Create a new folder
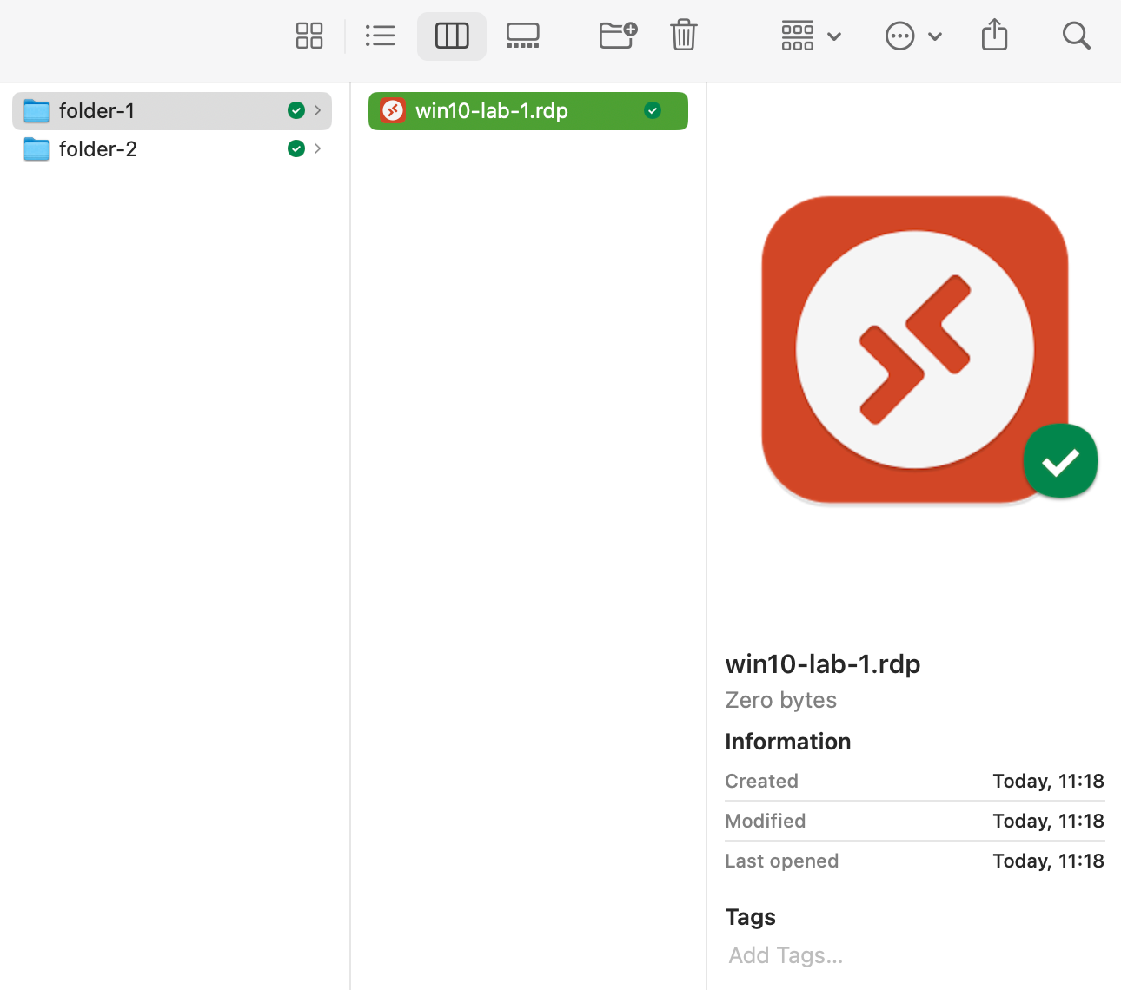The image size is (1121, 990). 618,36
